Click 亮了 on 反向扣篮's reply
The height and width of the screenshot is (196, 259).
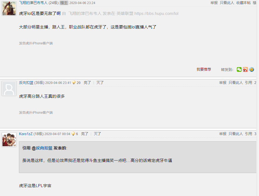(87, 83)
